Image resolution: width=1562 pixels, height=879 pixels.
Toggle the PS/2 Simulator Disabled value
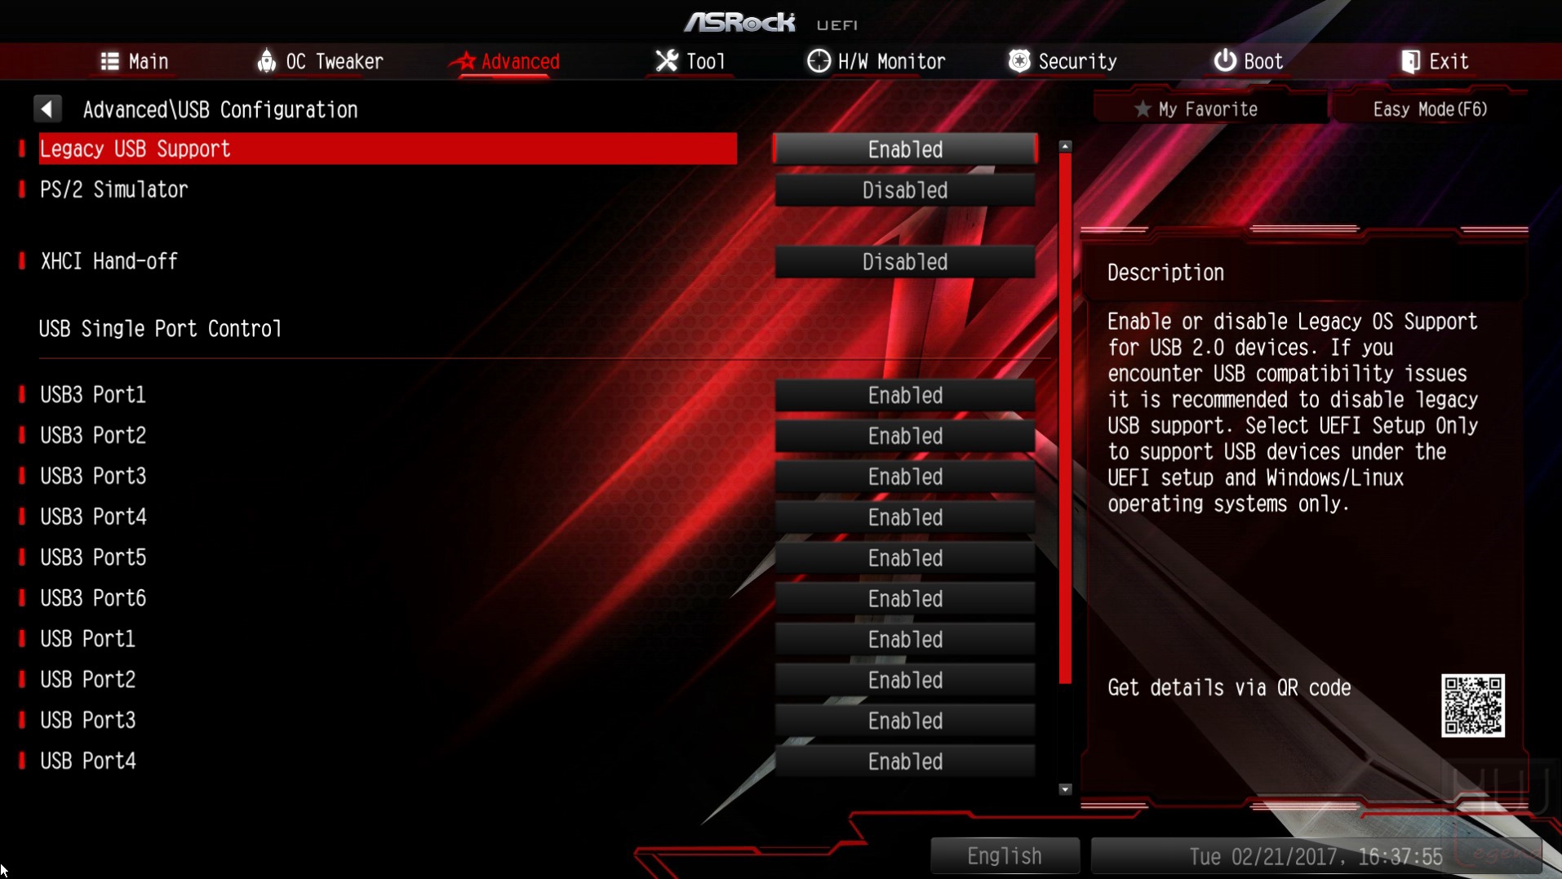click(x=905, y=190)
